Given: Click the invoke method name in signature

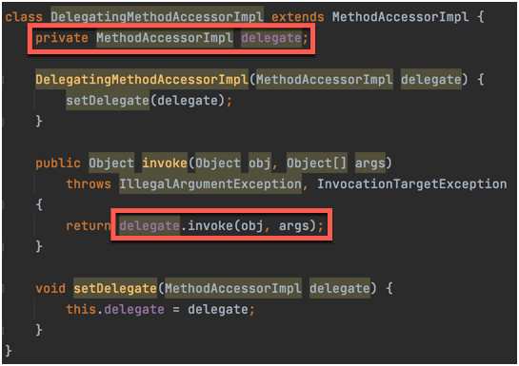Looking at the screenshot, I should (165, 163).
